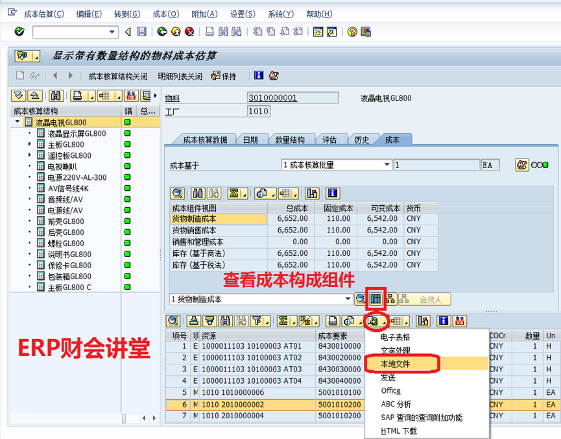
Task: Open the 成本基于 dropdown list
Action: pyautogui.click(x=387, y=165)
